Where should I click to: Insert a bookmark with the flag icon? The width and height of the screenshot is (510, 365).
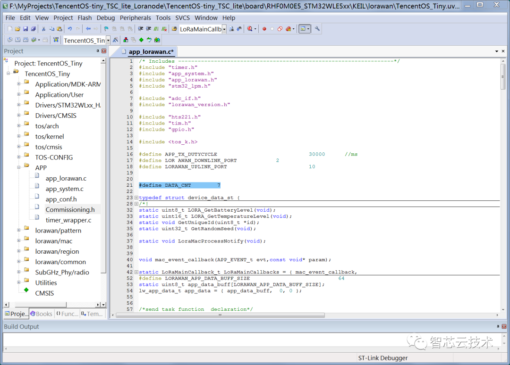point(106,29)
